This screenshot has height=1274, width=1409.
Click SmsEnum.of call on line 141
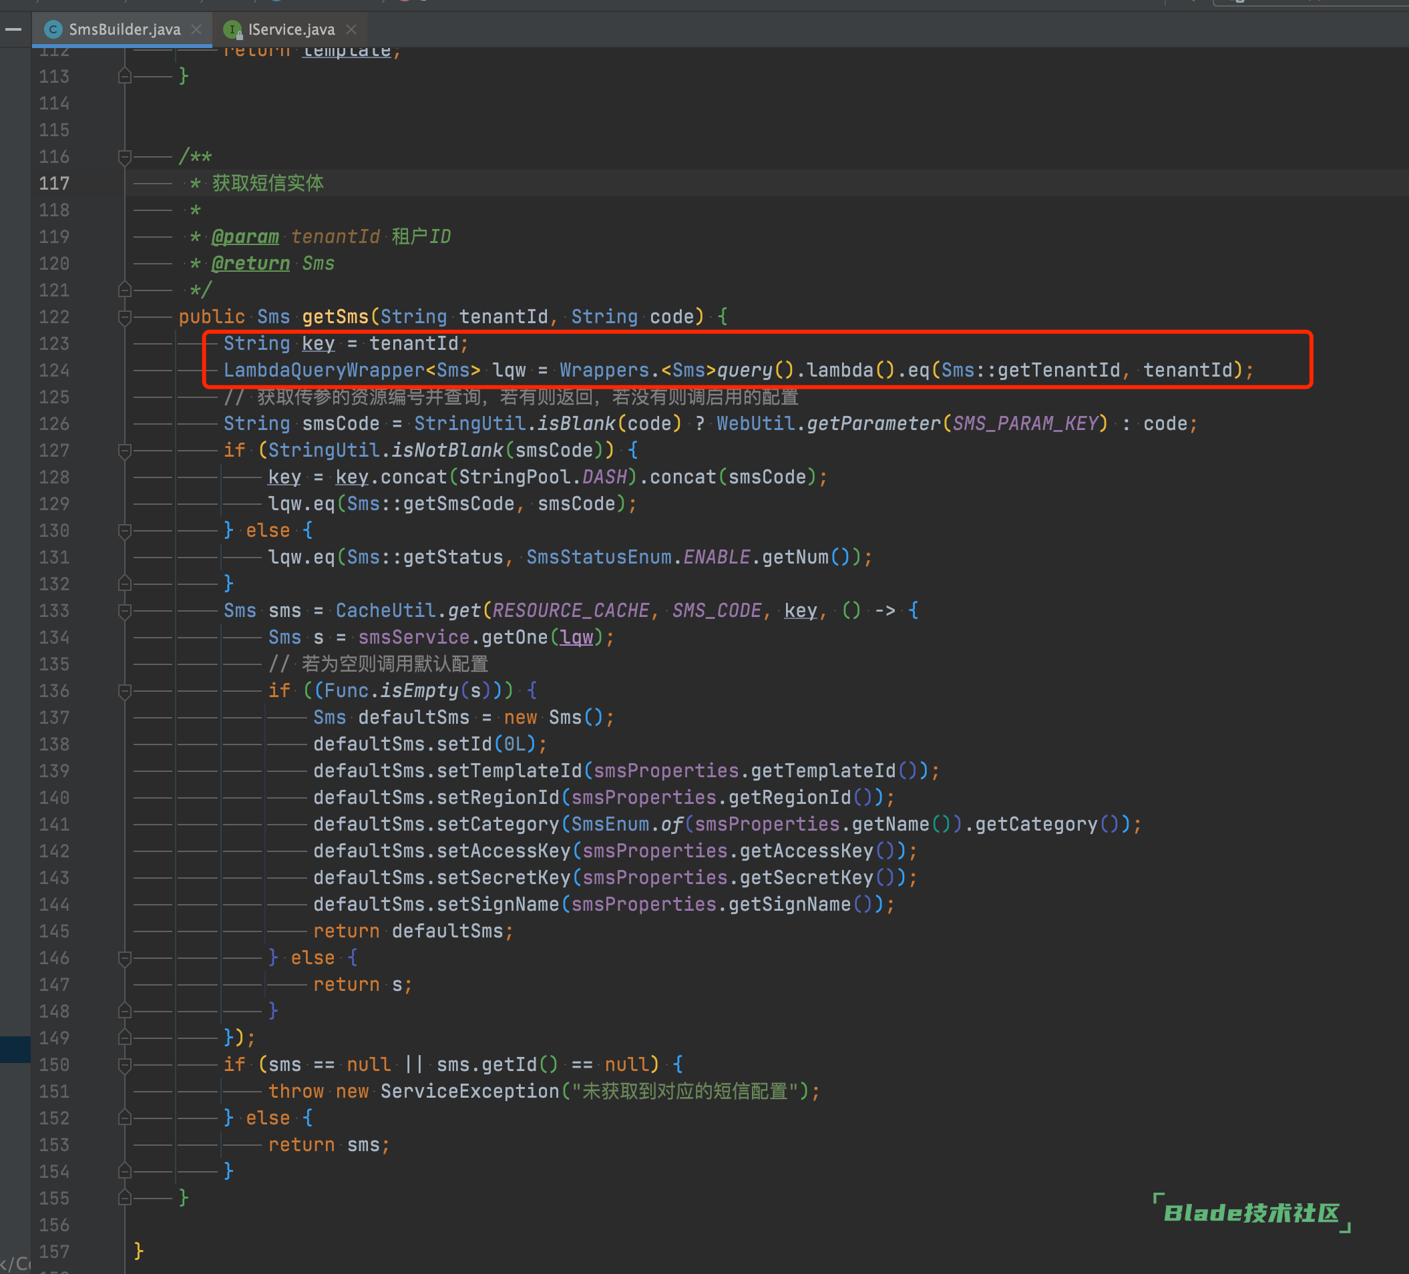626,825
